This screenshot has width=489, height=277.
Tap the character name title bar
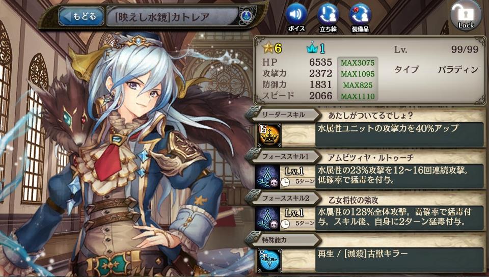point(173,16)
